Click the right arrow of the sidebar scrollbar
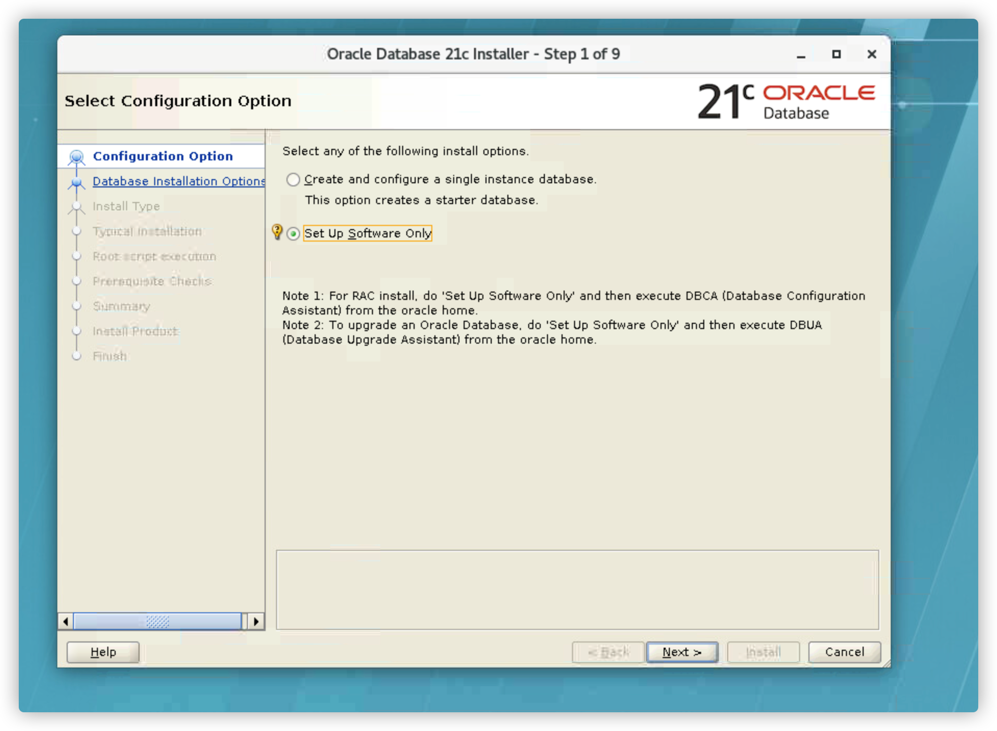 pyautogui.click(x=256, y=622)
